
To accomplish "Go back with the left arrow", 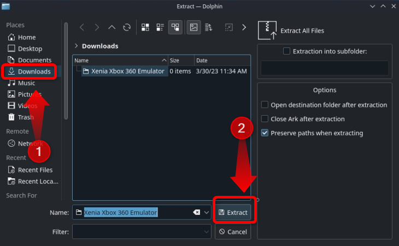I will 82,27.
